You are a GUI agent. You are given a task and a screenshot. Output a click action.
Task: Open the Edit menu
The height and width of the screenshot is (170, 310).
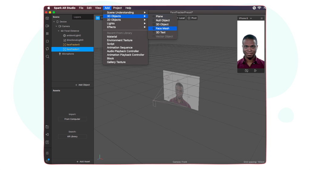coord(89,8)
